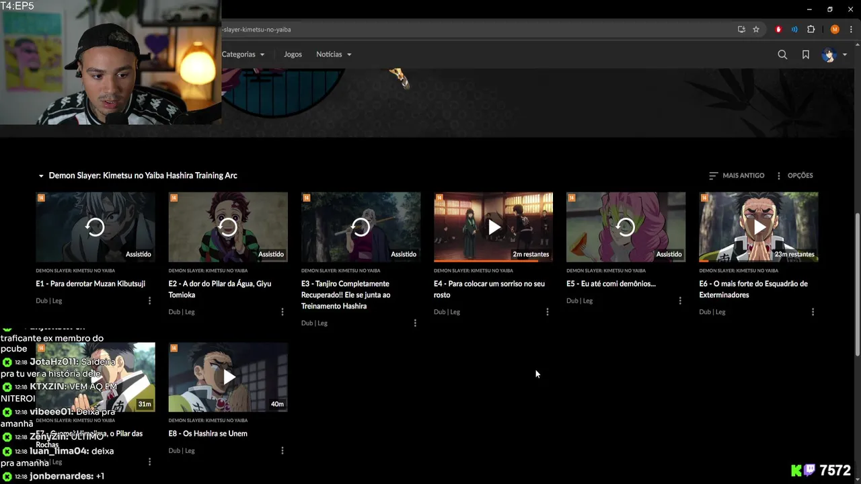Open E5 - Eu até comi demônios title
Image resolution: width=861 pixels, height=484 pixels.
(x=611, y=284)
